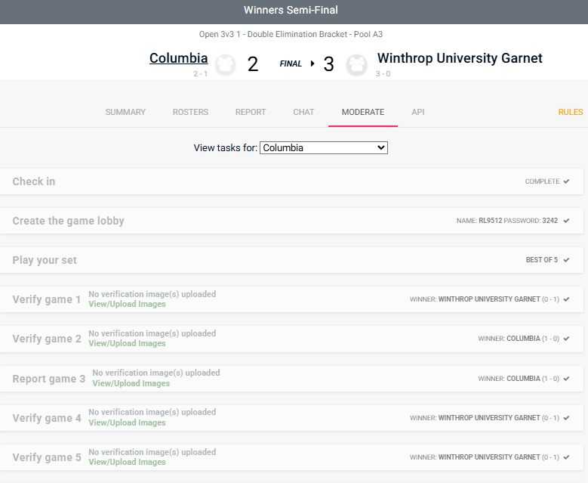Click the arrow icon next to FINAL
The image size is (588, 483).
[x=312, y=63]
